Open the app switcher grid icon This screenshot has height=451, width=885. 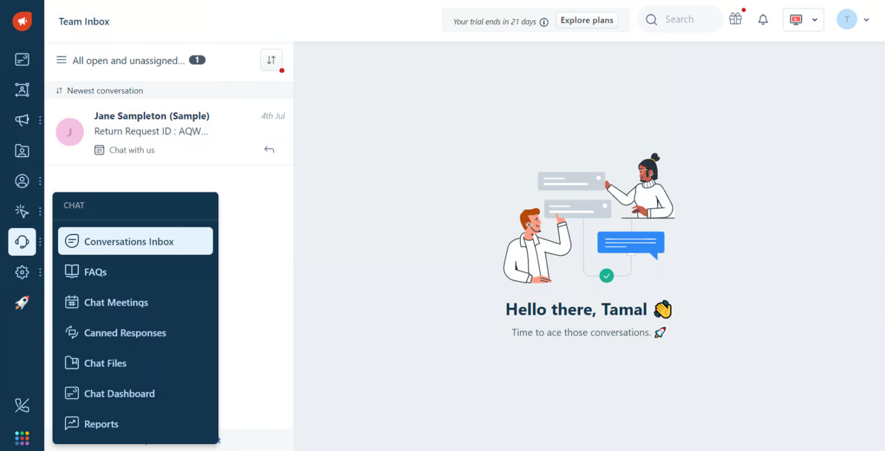tap(22, 438)
